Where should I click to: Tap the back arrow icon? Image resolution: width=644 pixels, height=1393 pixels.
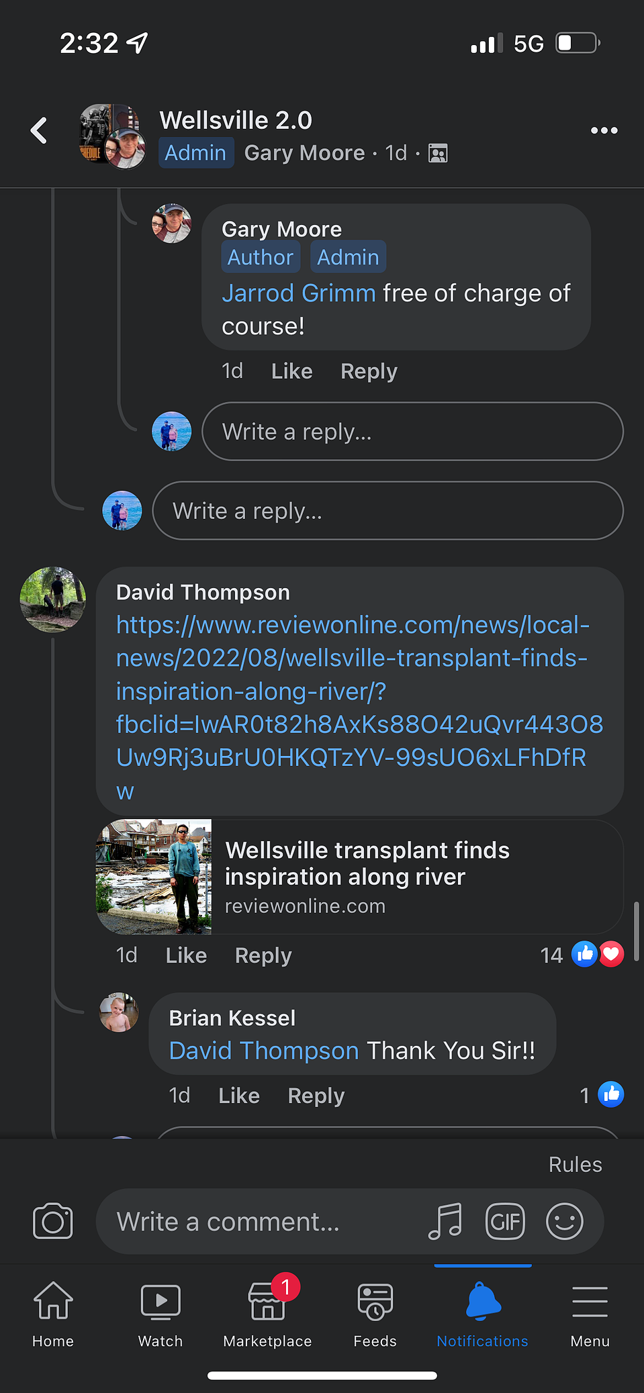coord(39,130)
